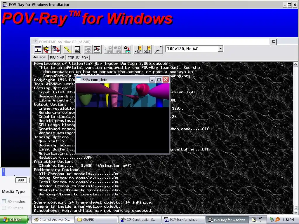Click the filmstrip with red arrow toolbar icon

click(x=56, y=50)
